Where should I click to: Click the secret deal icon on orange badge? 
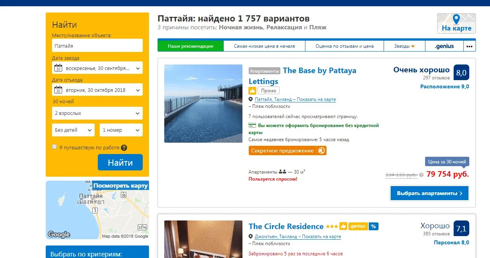(x=321, y=150)
